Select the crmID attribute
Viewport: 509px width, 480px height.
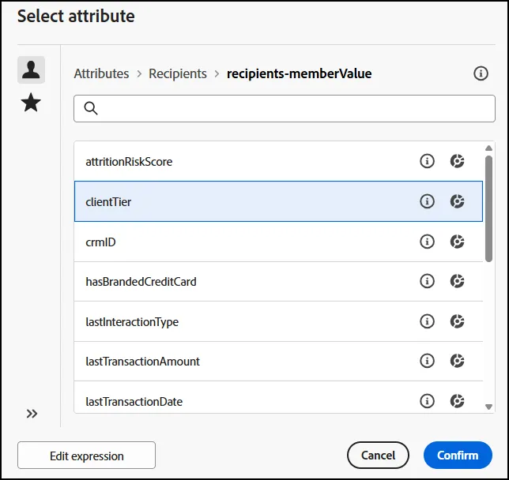tap(278, 242)
